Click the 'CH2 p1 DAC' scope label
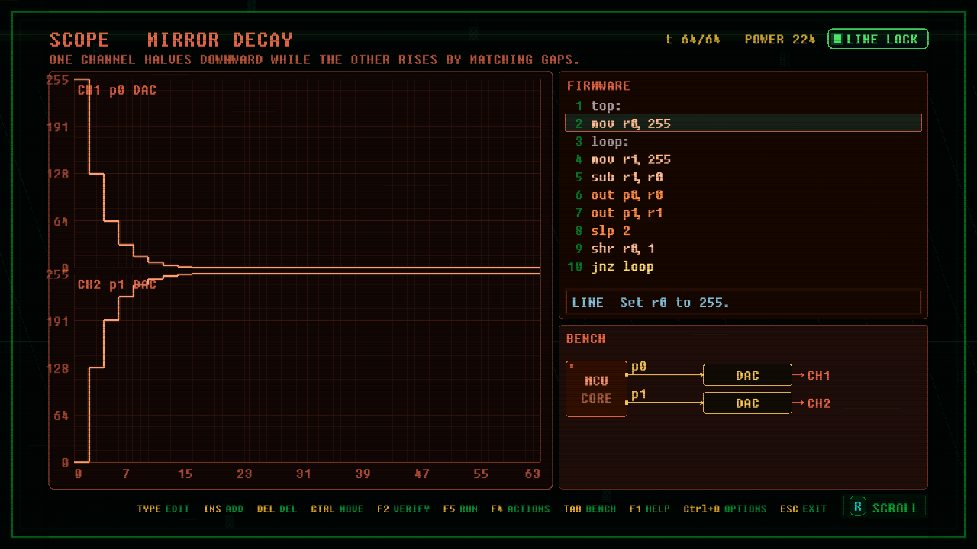This screenshot has width=977, height=549. (117, 284)
